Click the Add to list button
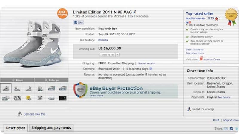This screenshot has width=239, height=134. tap(108, 55)
